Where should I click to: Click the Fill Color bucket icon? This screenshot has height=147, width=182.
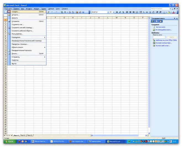point(169,12)
